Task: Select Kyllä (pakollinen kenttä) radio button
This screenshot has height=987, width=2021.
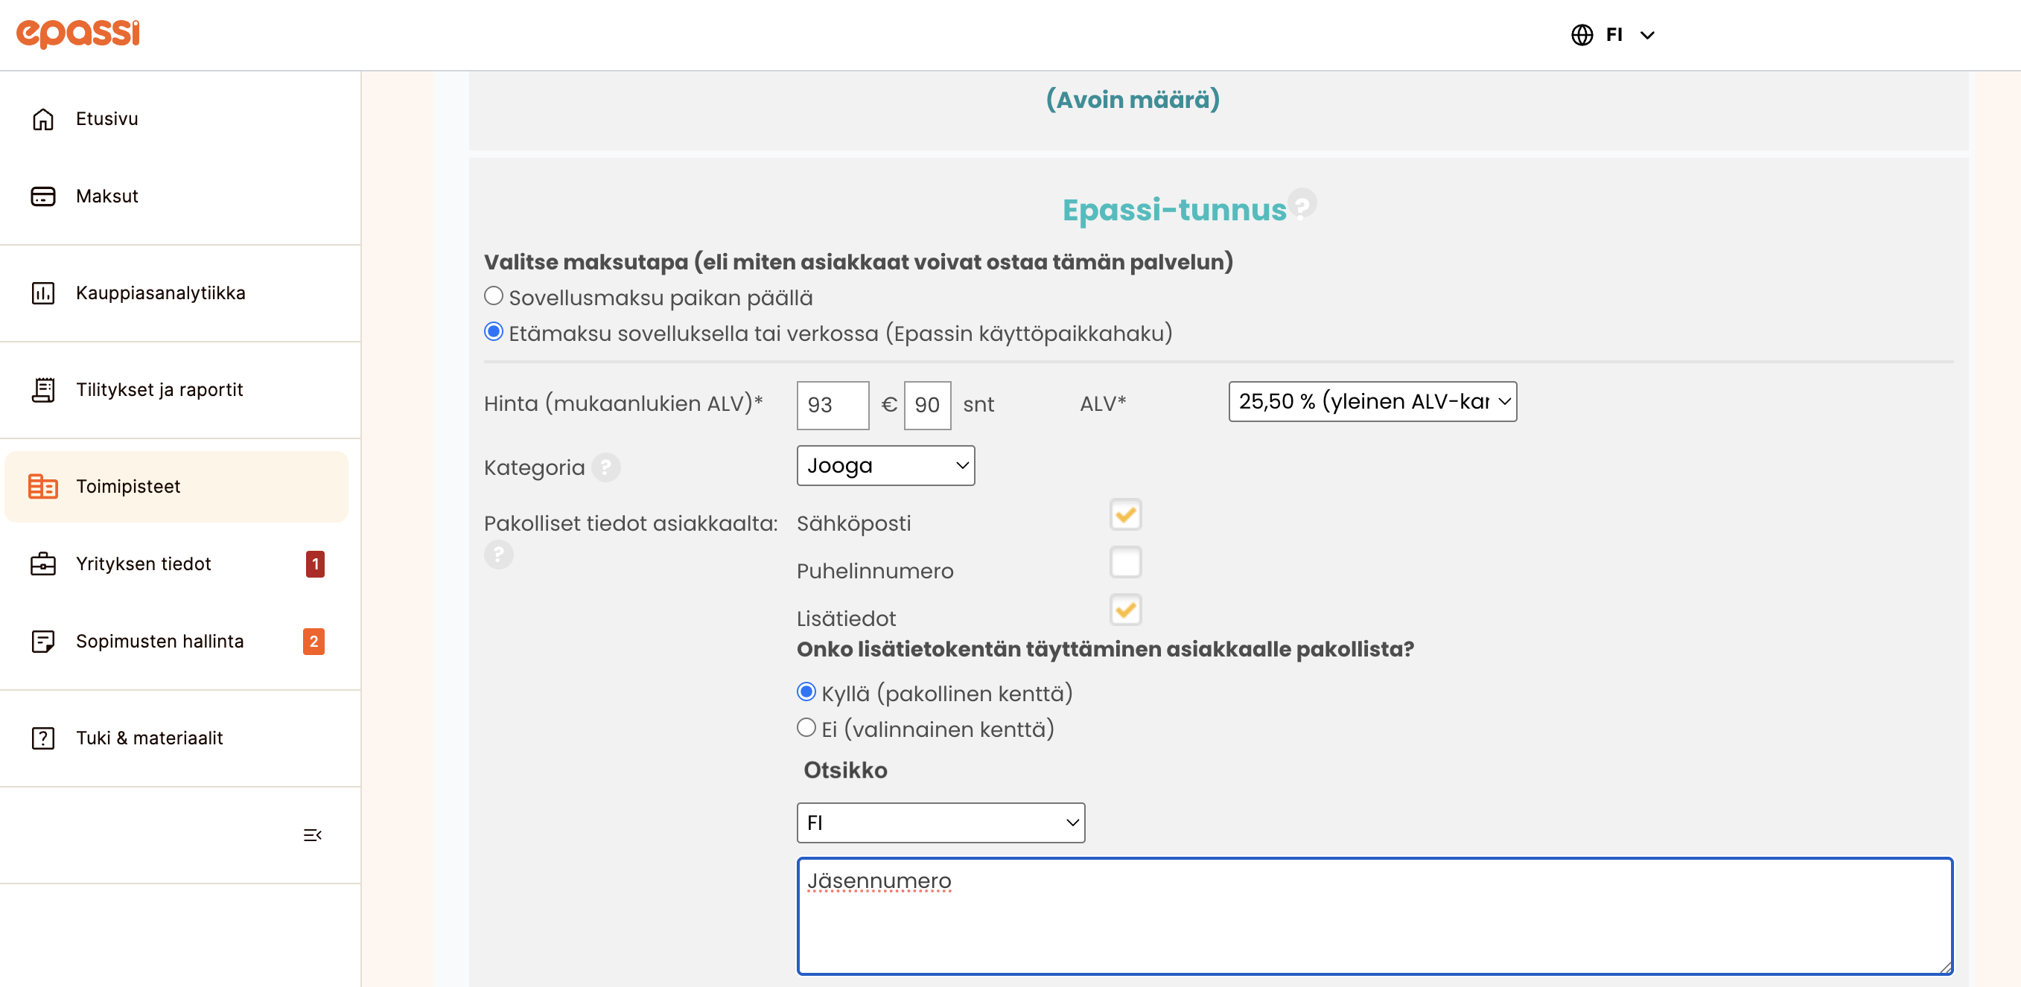Action: coord(806,692)
